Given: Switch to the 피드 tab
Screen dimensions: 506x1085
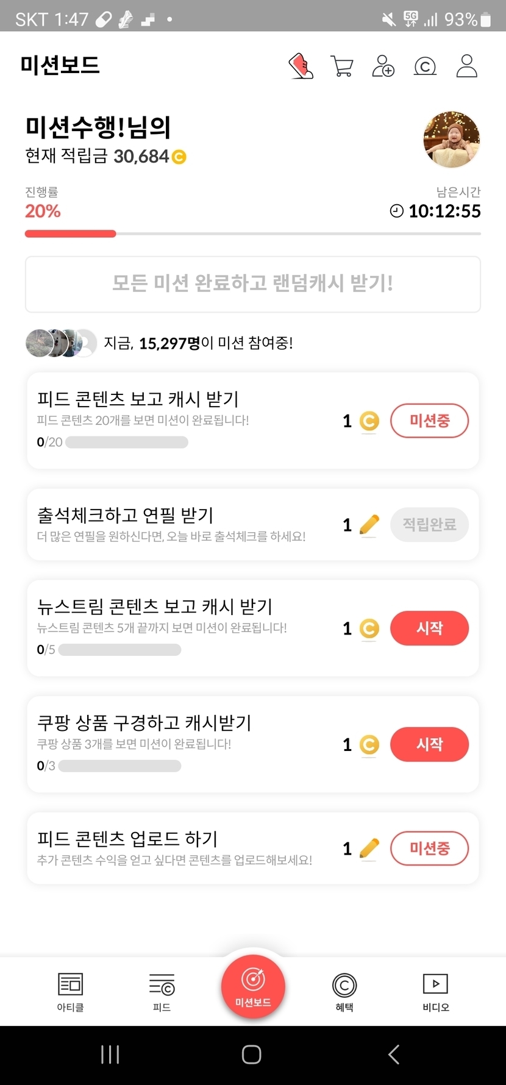Looking at the screenshot, I should point(162,991).
